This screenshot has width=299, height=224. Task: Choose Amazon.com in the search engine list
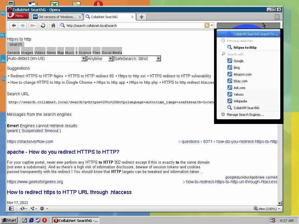[248, 74]
